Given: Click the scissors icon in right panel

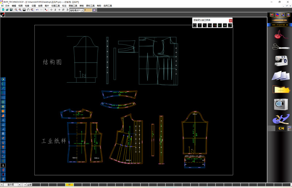Looking at the screenshot, I should (280, 47).
